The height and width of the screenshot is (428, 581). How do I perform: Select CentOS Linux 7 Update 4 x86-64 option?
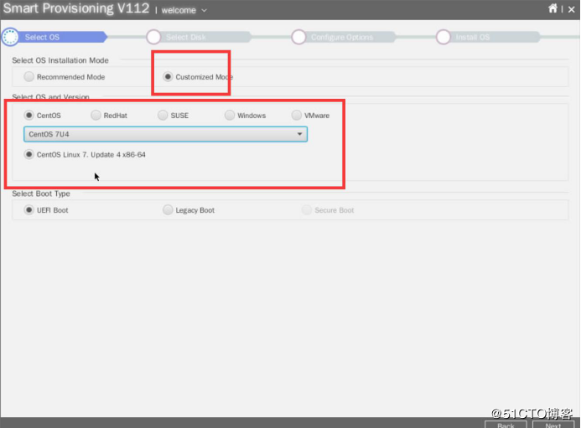[x=29, y=154]
